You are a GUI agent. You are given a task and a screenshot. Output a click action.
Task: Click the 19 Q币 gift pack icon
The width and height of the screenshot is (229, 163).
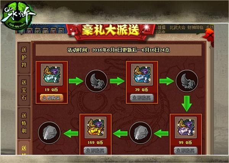(x=52, y=75)
